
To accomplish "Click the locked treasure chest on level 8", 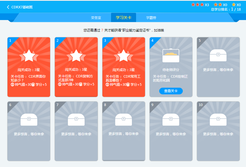I will 124,119.
